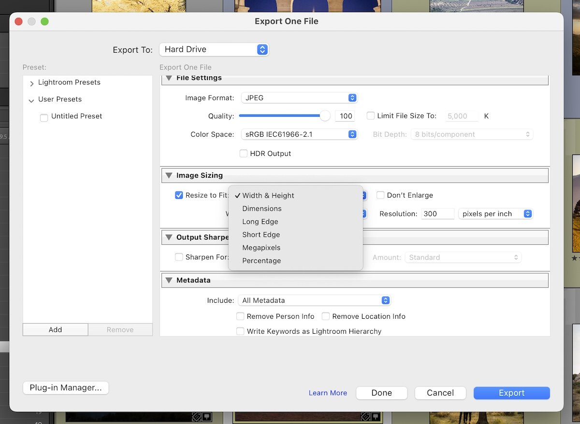Collapse the Output Sharpening section
The width and height of the screenshot is (580, 424).
pos(168,237)
